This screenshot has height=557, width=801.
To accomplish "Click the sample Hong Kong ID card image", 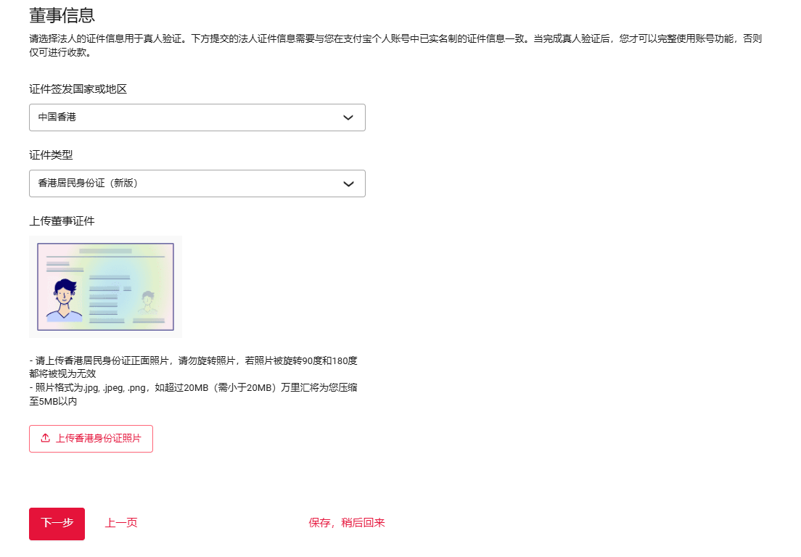I will point(105,287).
